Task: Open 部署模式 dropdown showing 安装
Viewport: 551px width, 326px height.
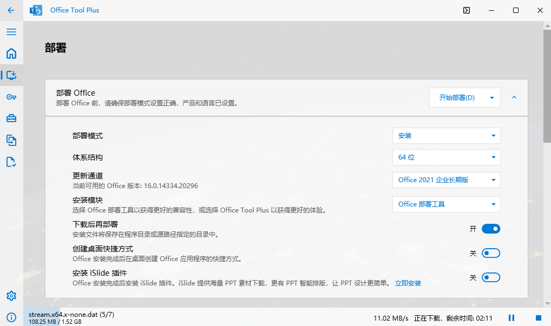Action: pos(447,136)
